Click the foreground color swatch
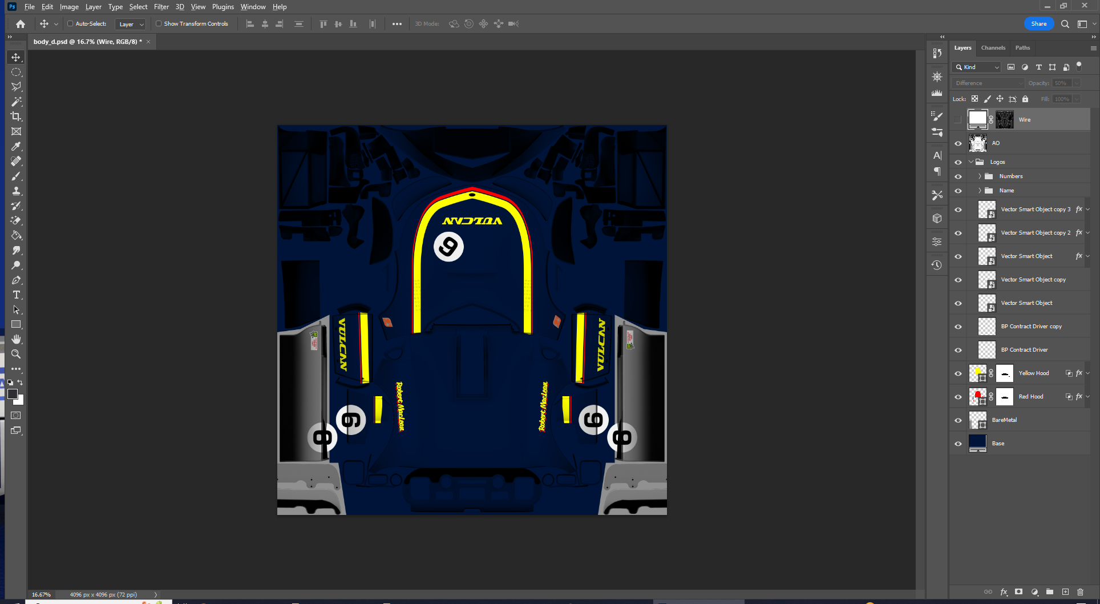1100x604 pixels. coord(13,394)
